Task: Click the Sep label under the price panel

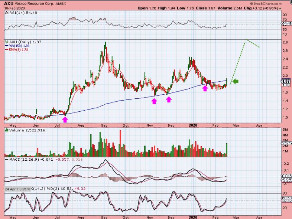Action: (x=104, y=125)
